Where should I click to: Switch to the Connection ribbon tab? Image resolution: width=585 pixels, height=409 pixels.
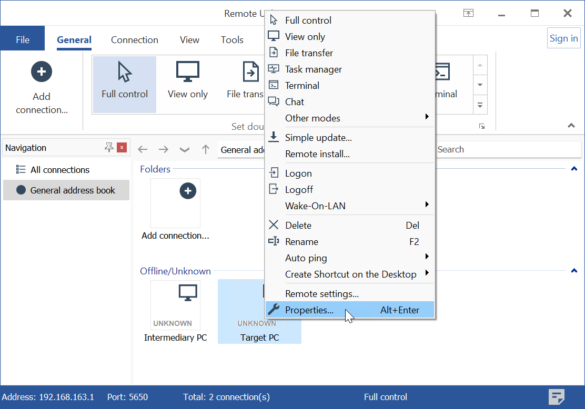tap(134, 40)
